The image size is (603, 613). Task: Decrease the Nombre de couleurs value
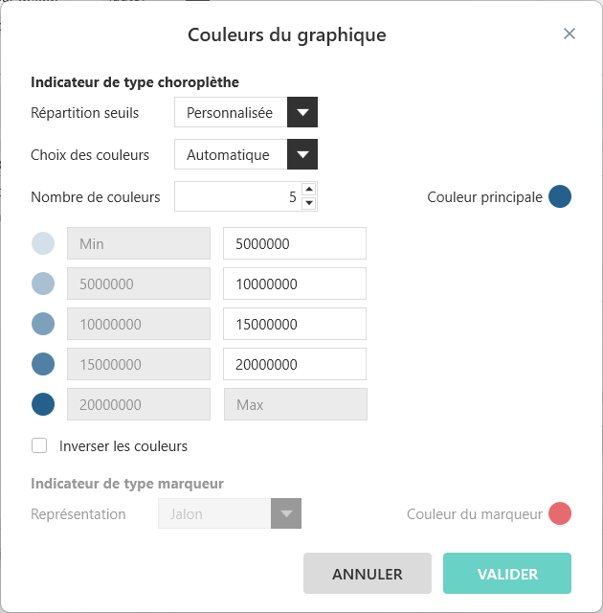308,203
